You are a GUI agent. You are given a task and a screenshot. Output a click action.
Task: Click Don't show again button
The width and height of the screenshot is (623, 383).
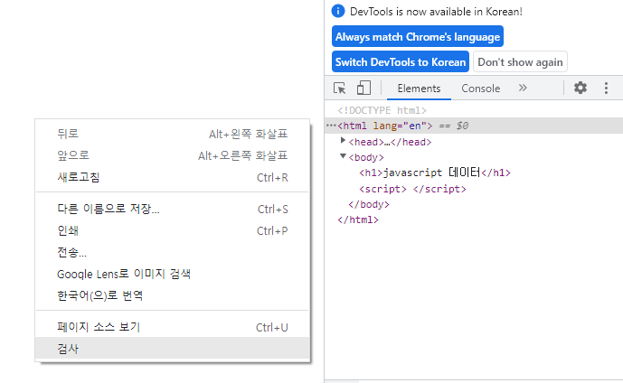[520, 62]
